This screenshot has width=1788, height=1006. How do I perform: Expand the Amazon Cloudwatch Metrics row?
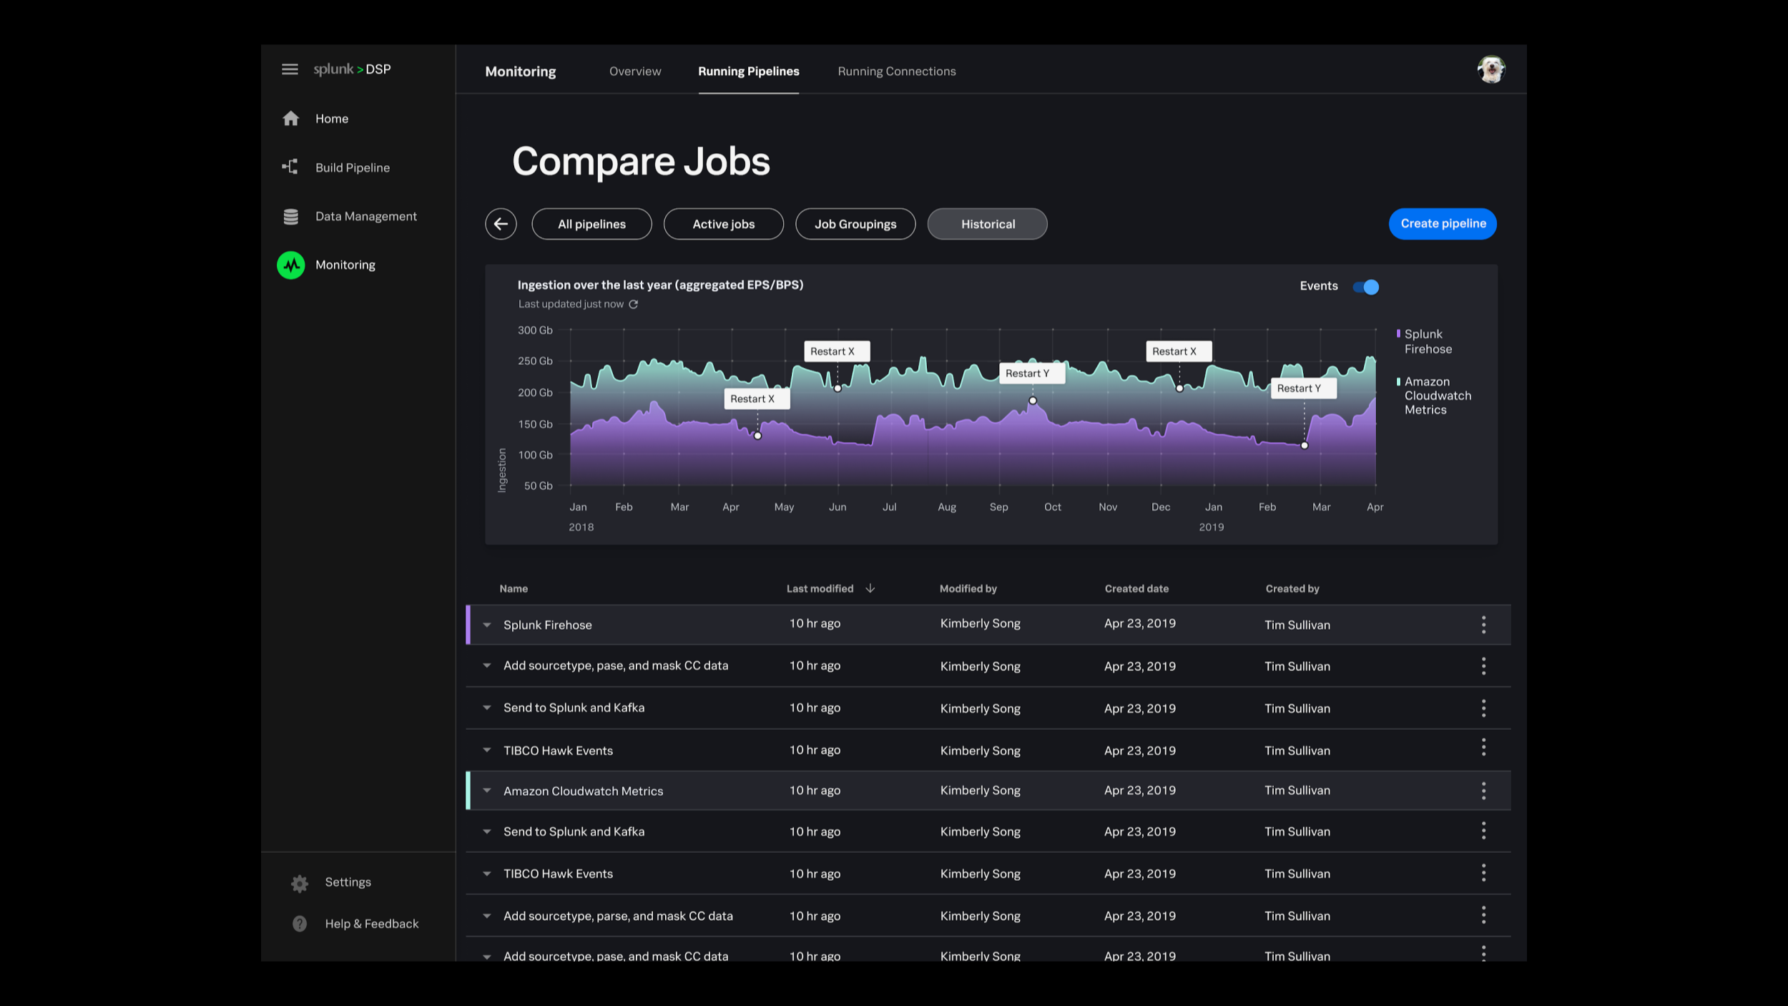pos(487,791)
